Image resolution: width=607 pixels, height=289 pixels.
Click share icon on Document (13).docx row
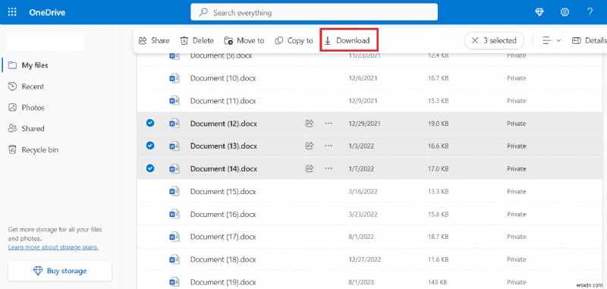click(310, 146)
